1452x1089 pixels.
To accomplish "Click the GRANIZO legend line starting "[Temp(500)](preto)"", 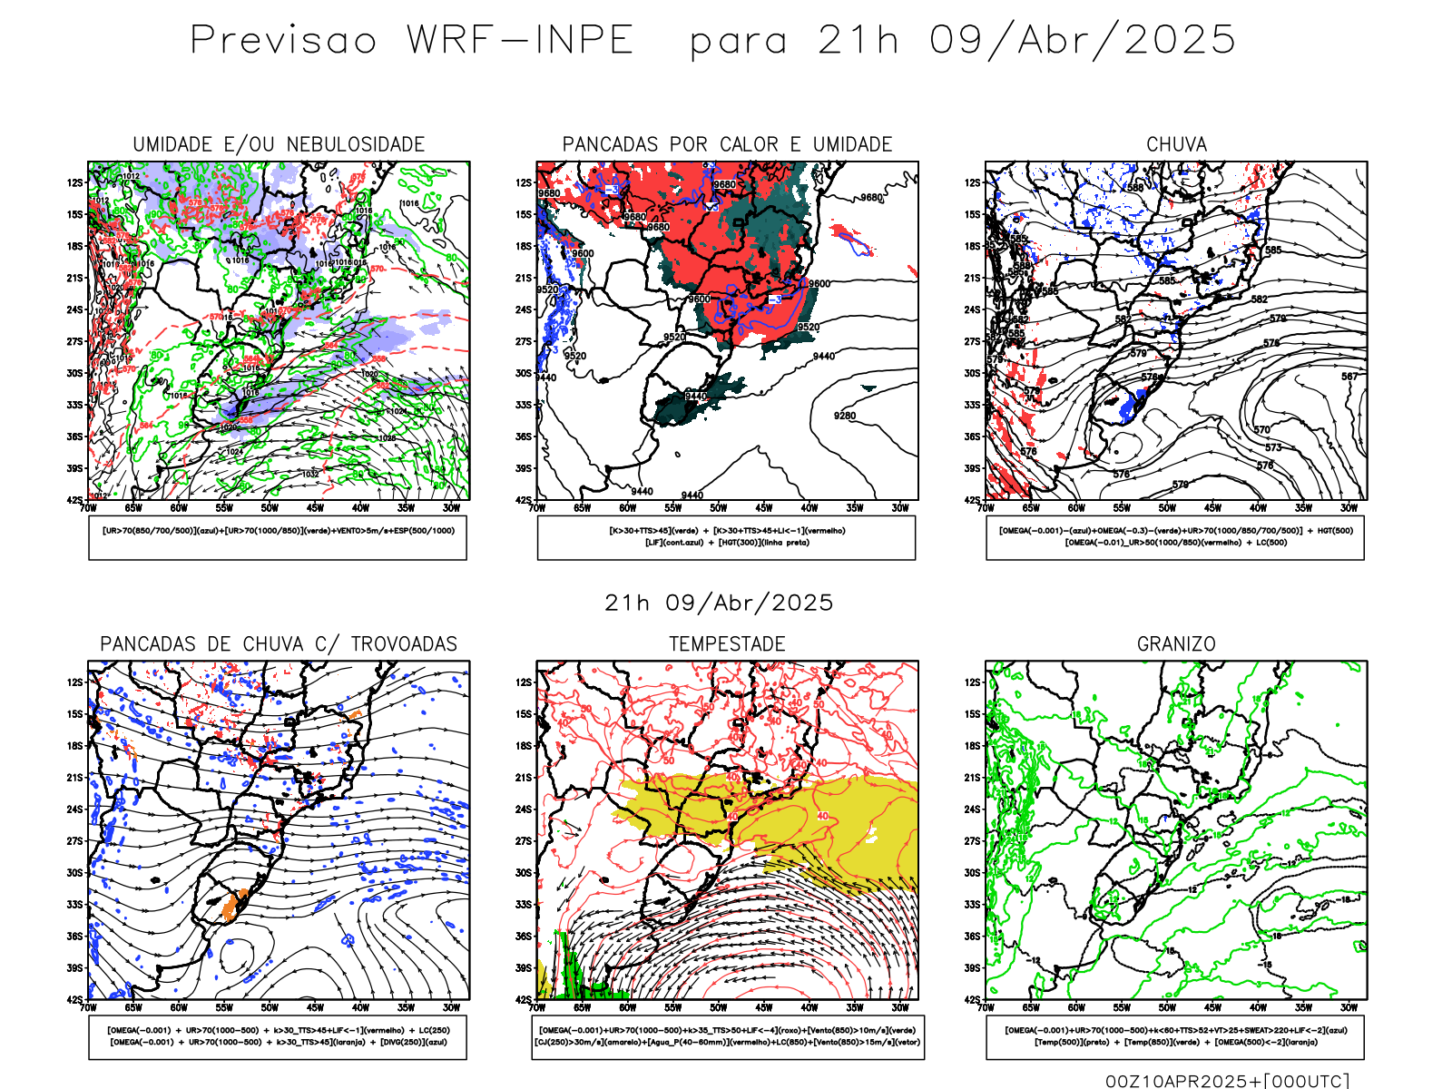I will (1176, 1042).
